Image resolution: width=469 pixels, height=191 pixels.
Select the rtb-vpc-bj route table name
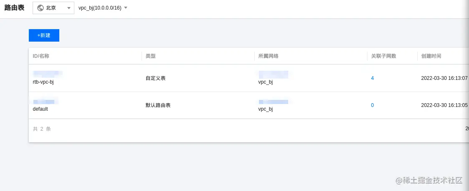43,82
